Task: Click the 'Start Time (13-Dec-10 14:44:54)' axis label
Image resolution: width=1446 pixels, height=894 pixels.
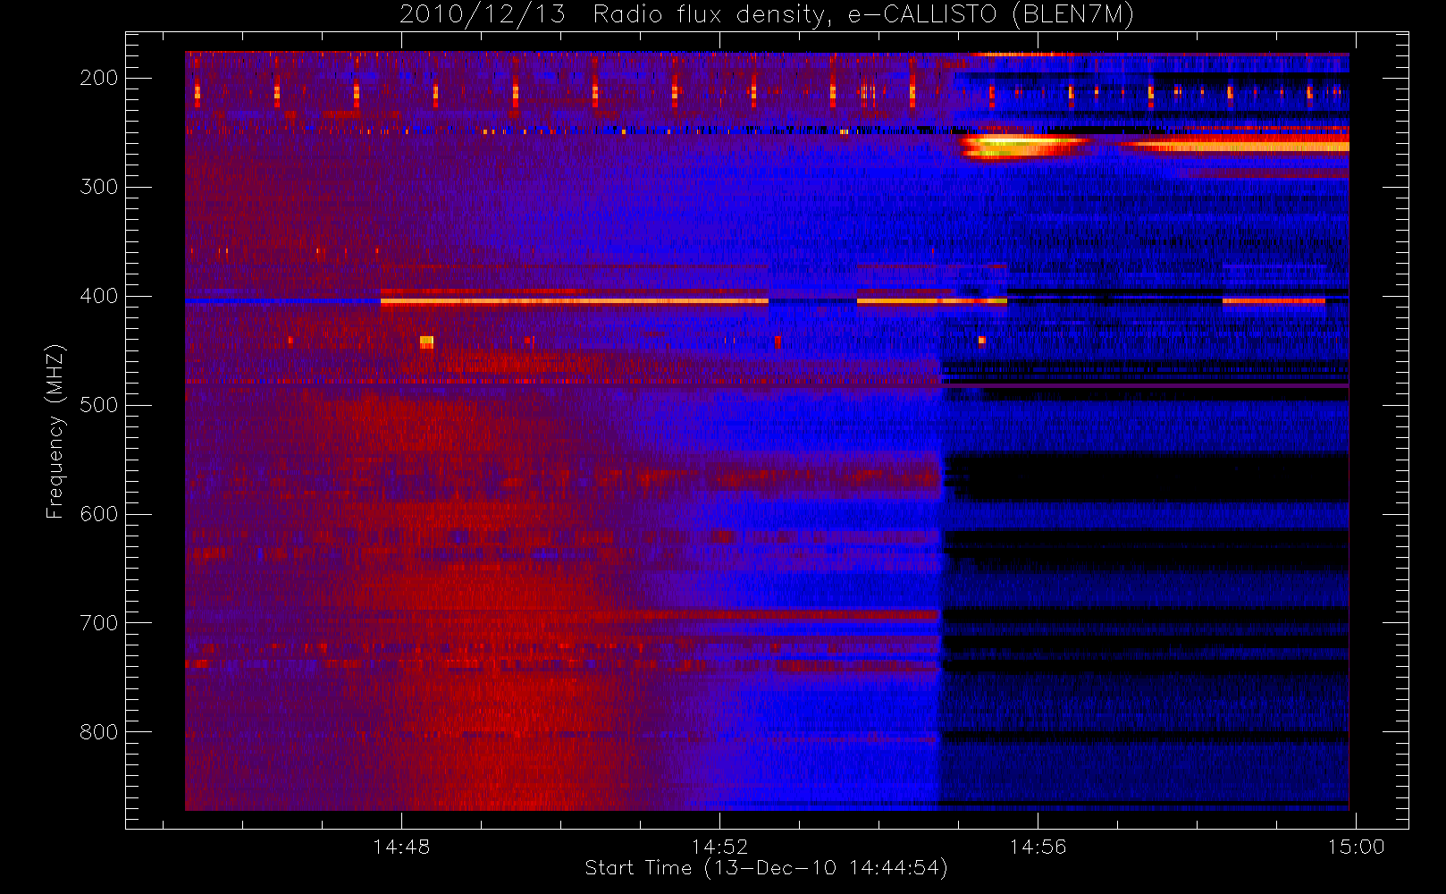Action: click(766, 868)
